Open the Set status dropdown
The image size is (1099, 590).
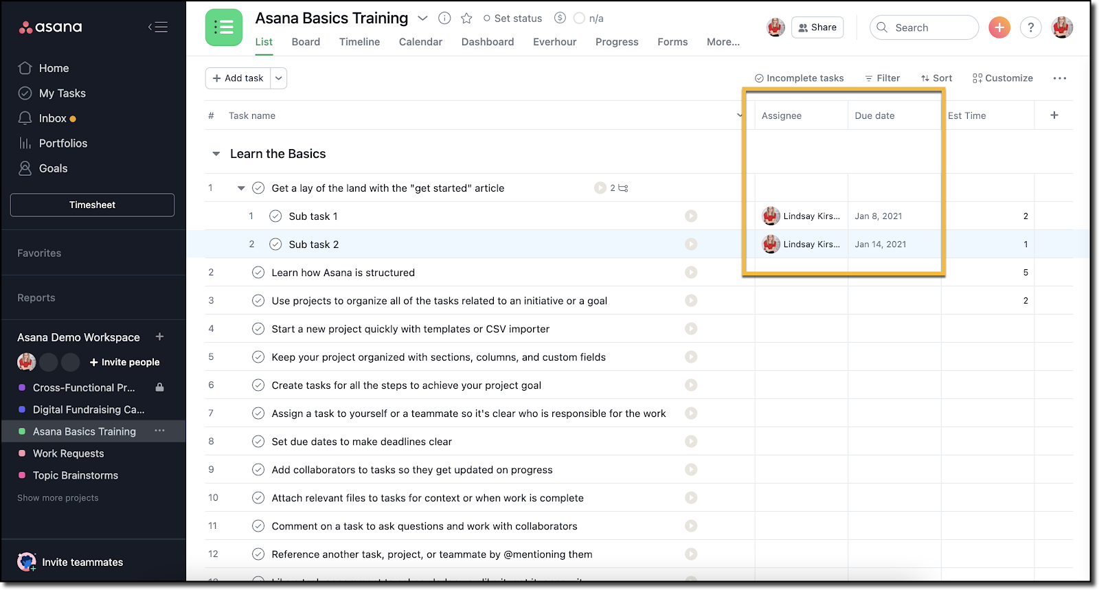point(512,19)
